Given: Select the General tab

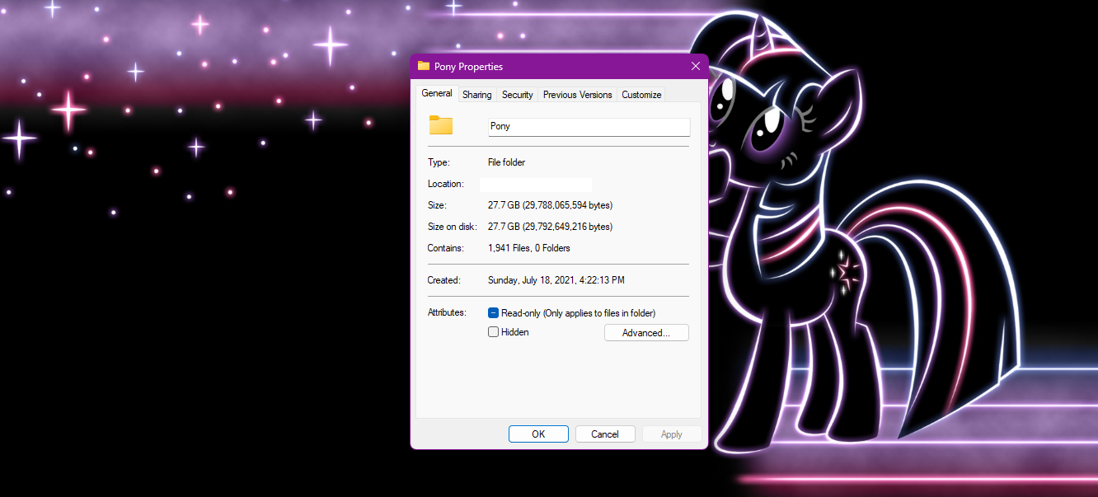Looking at the screenshot, I should click(437, 93).
